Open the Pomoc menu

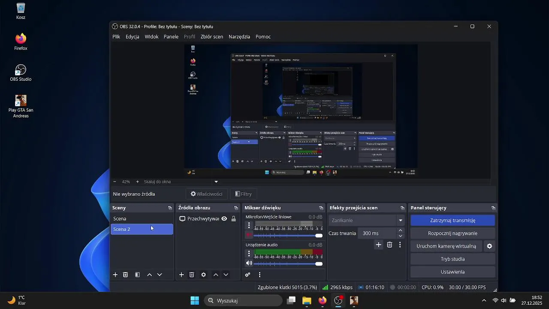point(263,37)
